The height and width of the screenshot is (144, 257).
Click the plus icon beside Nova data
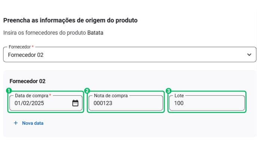click(16, 123)
